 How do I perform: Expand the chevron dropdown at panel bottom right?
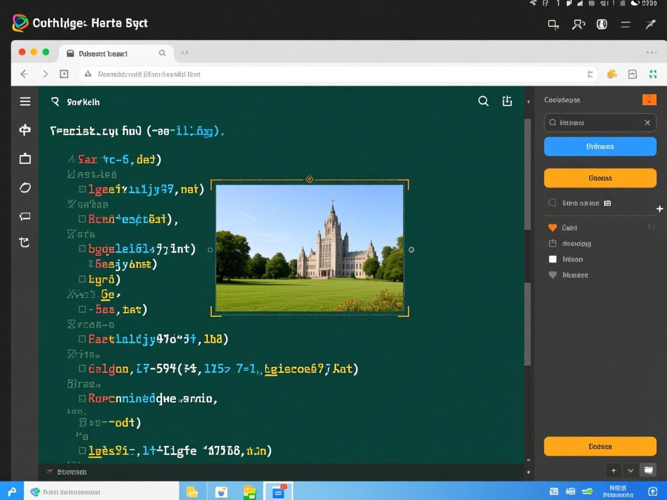(x=631, y=470)
